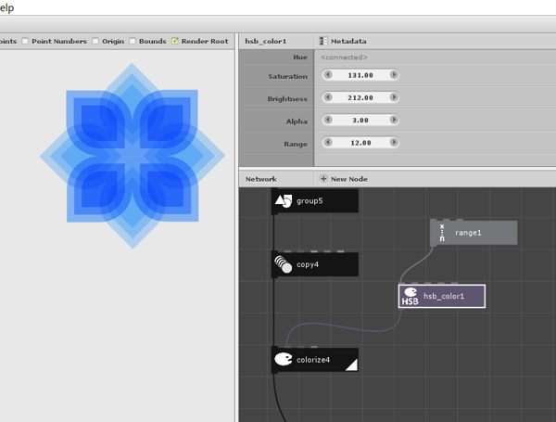The width and height of the screenshot is (556, 422).
Task: Click the Saturation value 131.00
Action: pyautogui.click(x=360, y=75)
